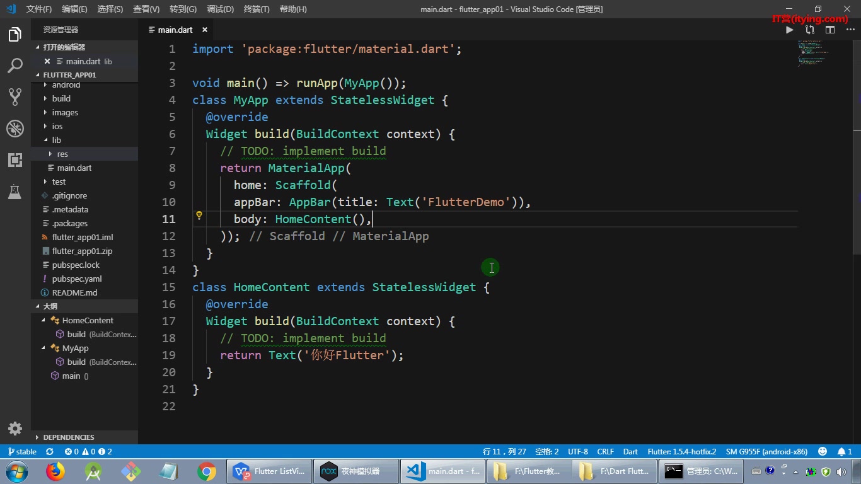Open the Extensions view
Screen dimensions: 861x484
[x=15, y=160]
